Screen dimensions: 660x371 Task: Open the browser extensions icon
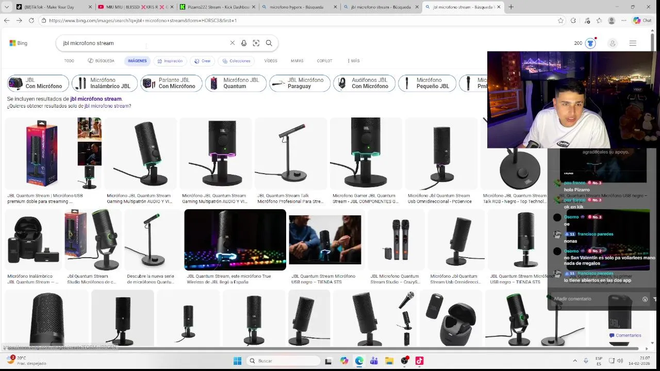click(x=573, y=21)
